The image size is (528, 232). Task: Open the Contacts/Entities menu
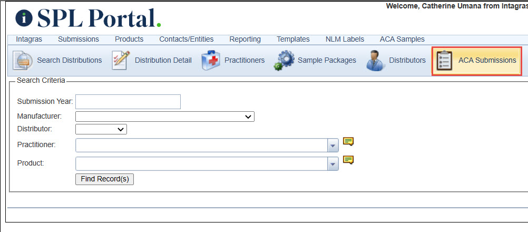[x=186, y=39]
